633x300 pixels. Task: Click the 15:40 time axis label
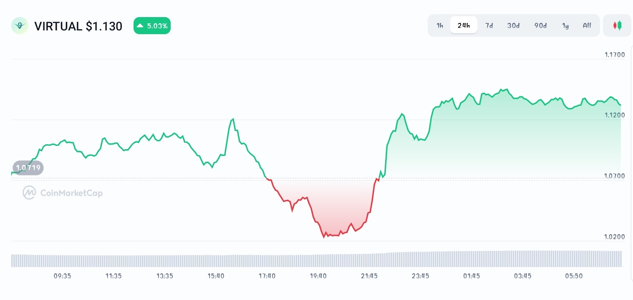click(x=216, y=276)
